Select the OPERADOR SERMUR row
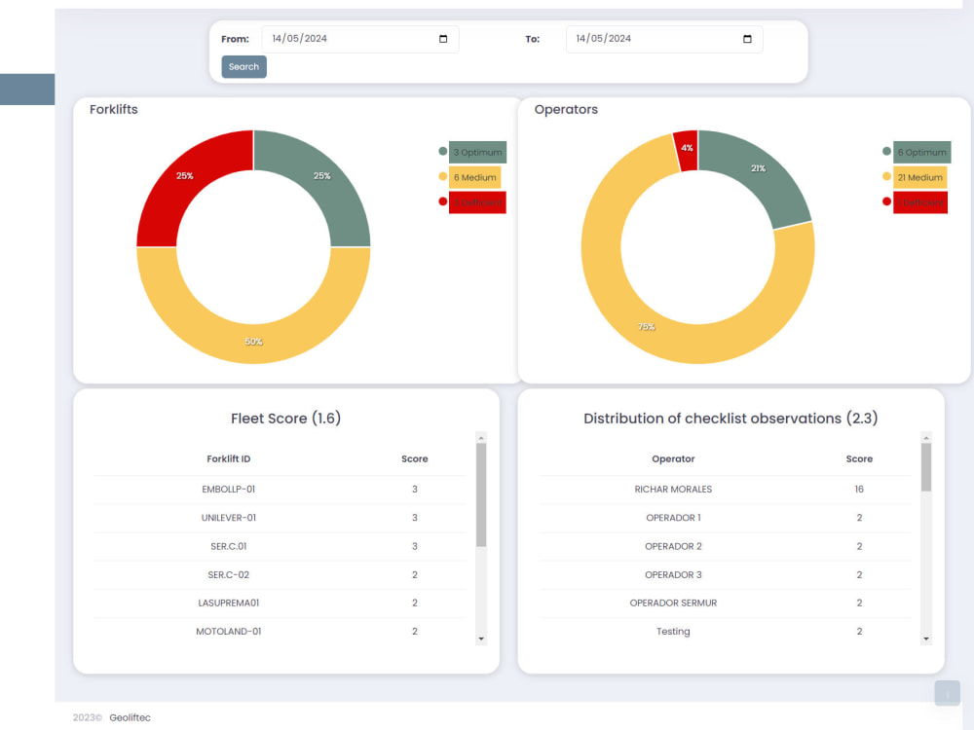The image size is (974, 730). coord(725,602)
